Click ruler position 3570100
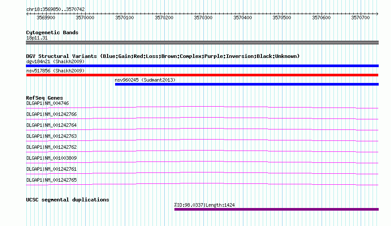The image size is (391, 226). point(124,18)
